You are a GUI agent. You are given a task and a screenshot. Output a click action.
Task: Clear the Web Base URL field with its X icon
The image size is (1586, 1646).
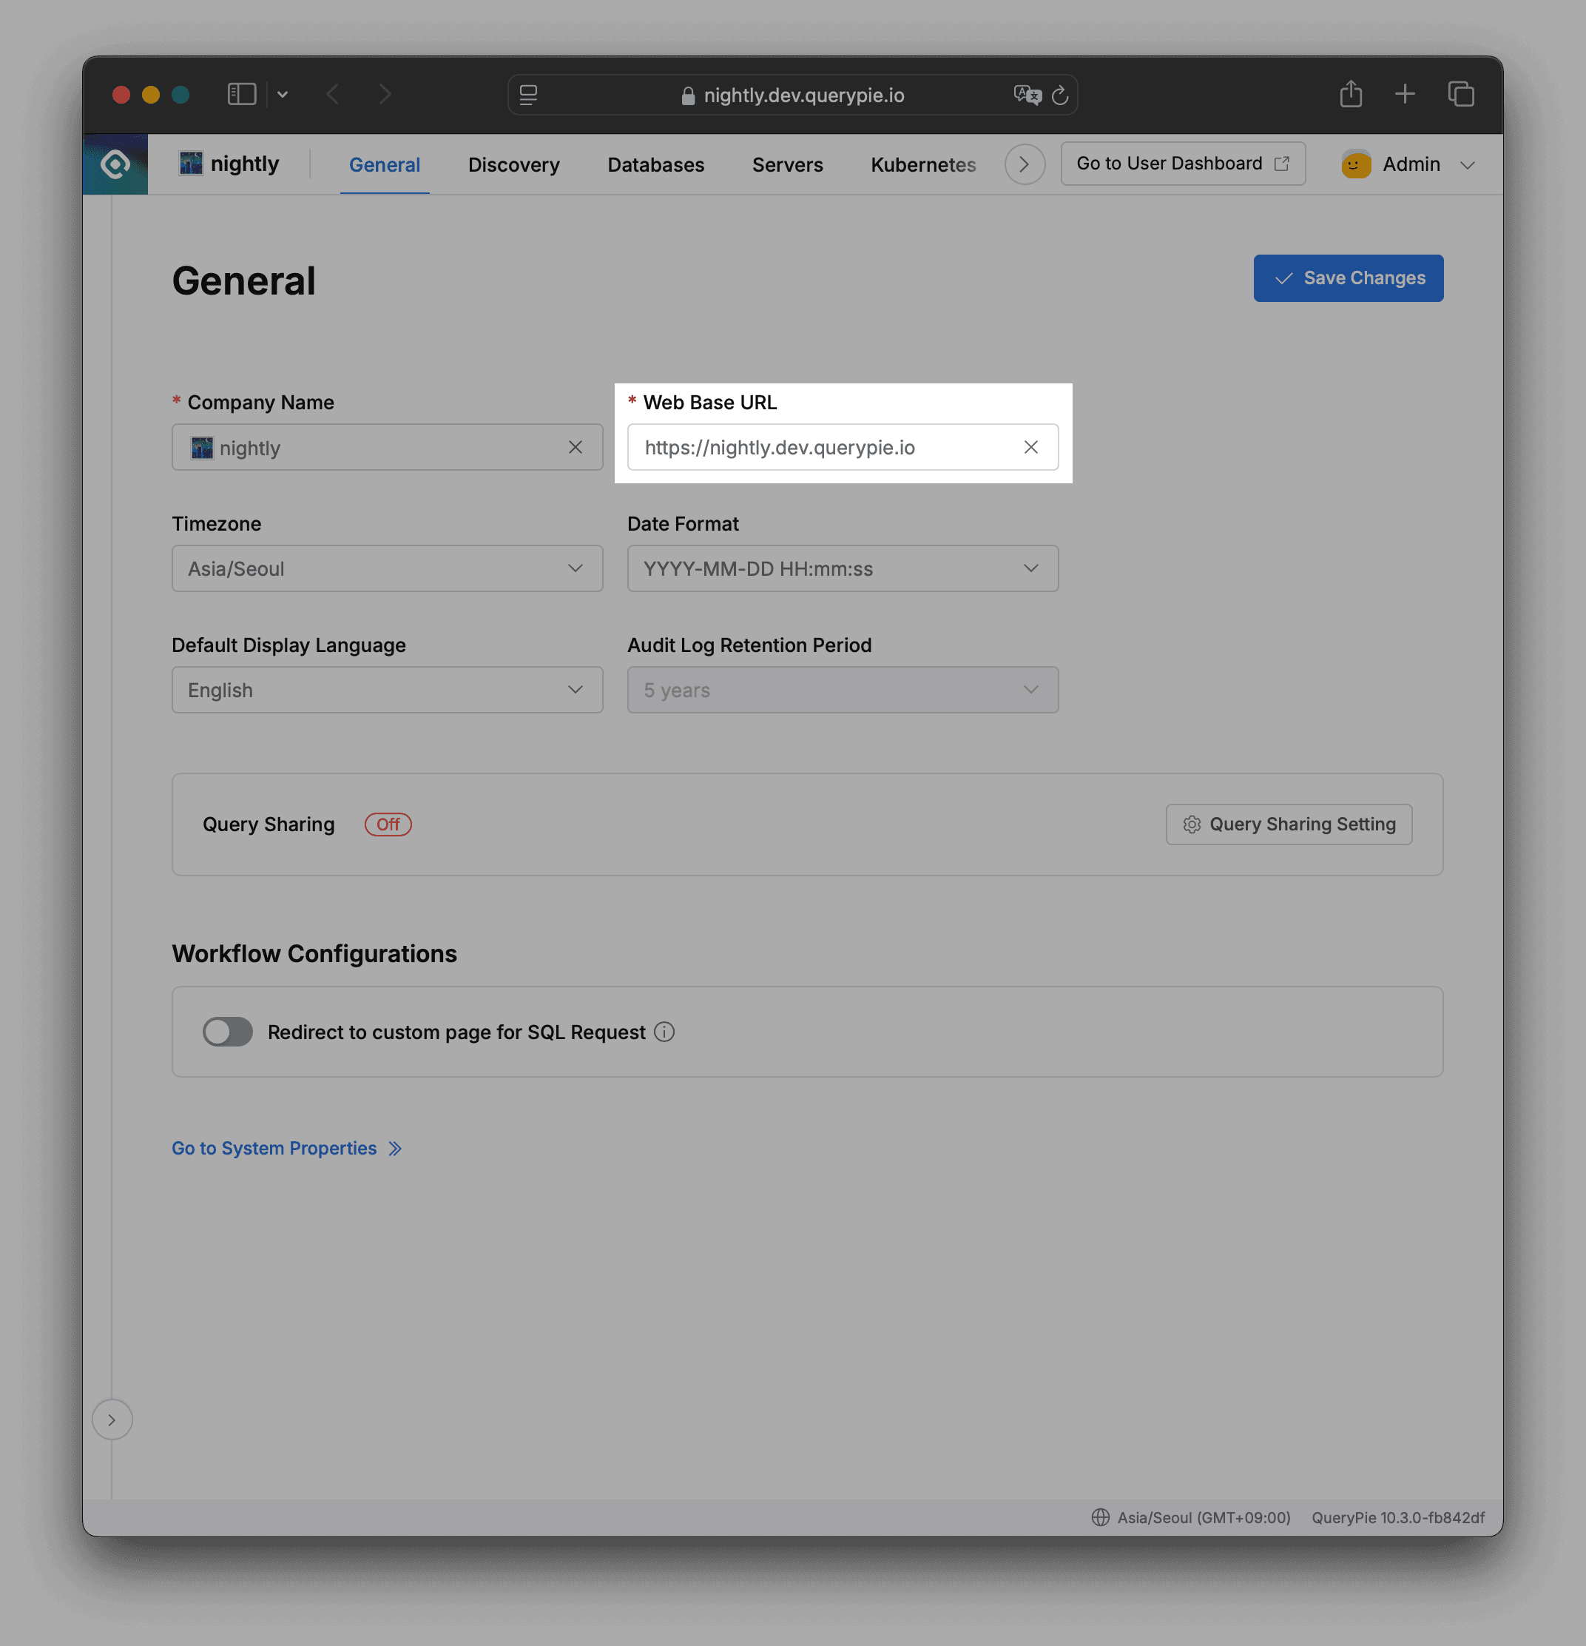(x=1030, y=447)
